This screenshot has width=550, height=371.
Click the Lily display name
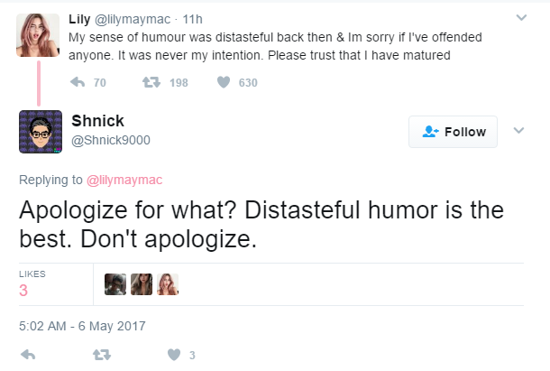pos(82,18)
